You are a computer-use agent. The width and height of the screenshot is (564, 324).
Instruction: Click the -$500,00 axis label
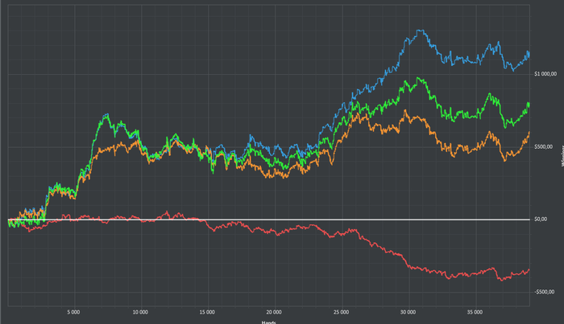544,292
